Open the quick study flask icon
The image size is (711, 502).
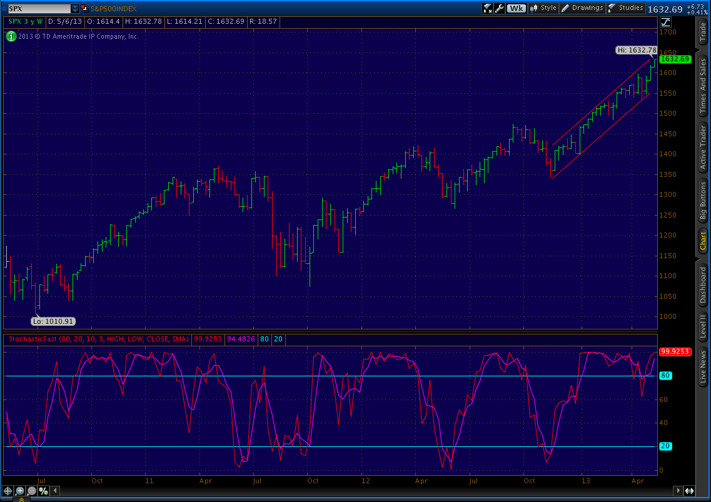pyautogui.click(x=488, y=8)
